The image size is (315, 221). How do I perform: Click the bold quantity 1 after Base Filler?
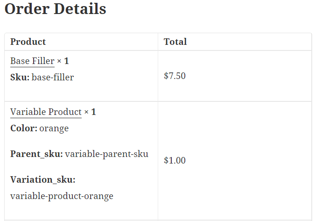pos(67,61)
